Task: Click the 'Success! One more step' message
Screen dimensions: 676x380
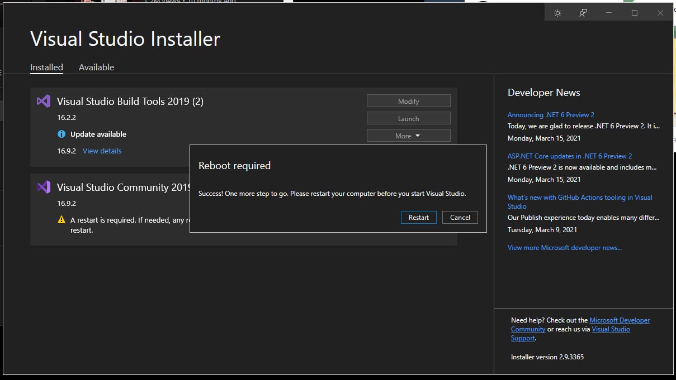Action: pyautogui.click(x=332, y=194)
